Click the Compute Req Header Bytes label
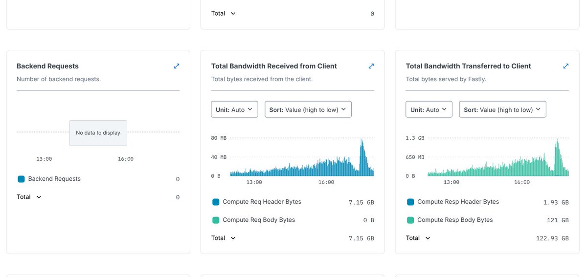The image size is (587, 277). click(x=262, y=202)
